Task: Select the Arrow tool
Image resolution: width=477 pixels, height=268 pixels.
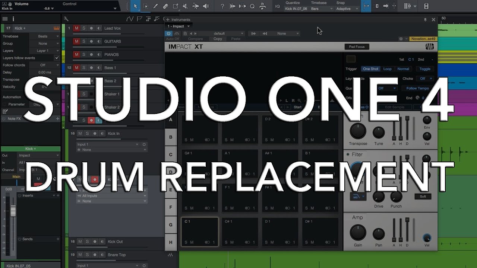Action: tap(136, 6)
